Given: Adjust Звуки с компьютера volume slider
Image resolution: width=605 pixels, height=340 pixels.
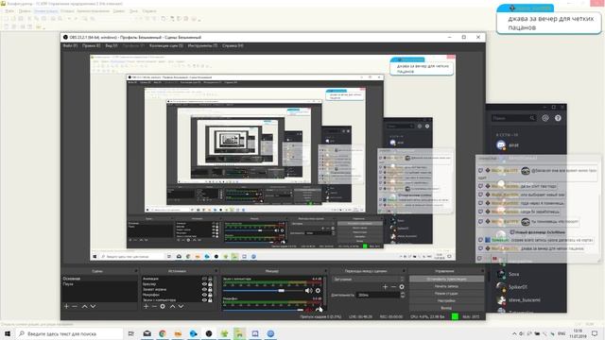Looking at the screenshot, I should [x=282, y=291].
